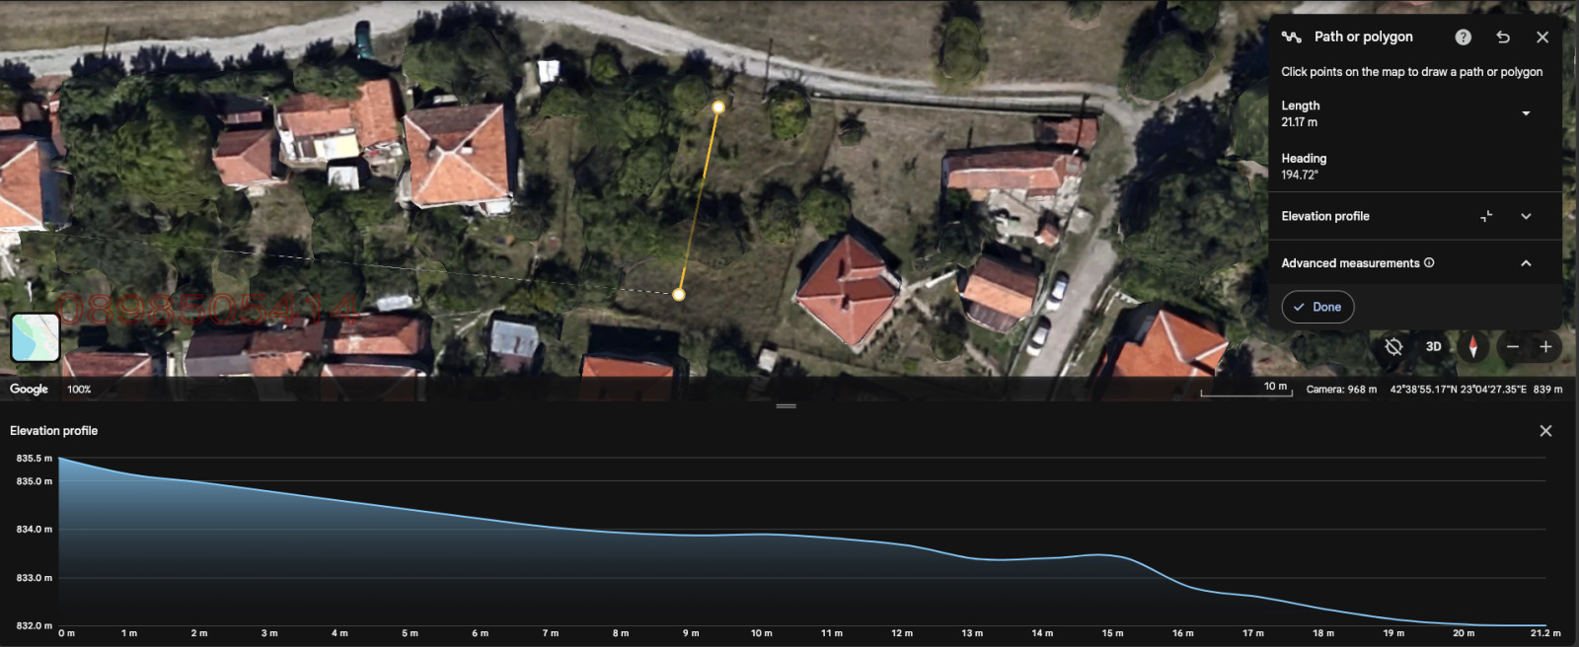The image size is (1579, 647).
Task: Collapse the Advanced measurements section
Action: pyautogui.click(x=1526, y=263)
